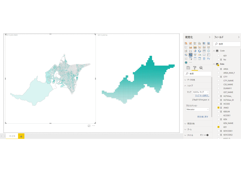Select the clustered column chart visual
Screen dimensions: 241x172
(x=200, y=43)
